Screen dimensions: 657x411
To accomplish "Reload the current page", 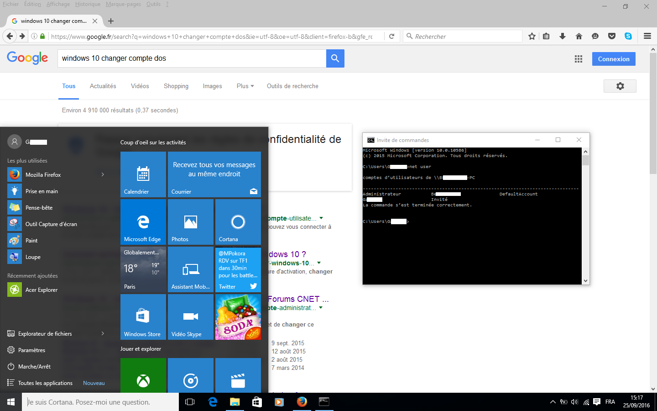I will (391, 36).
